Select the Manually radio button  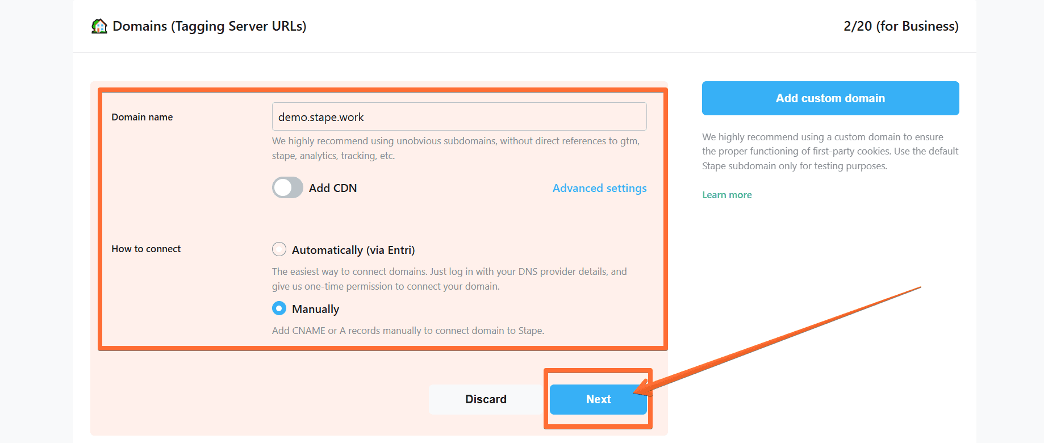(x=279, y=308)
